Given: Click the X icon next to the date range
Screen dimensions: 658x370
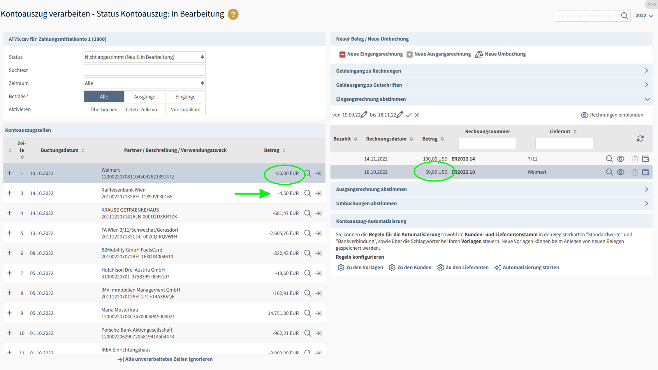Looking at the screenshot, I should (417, 115).
